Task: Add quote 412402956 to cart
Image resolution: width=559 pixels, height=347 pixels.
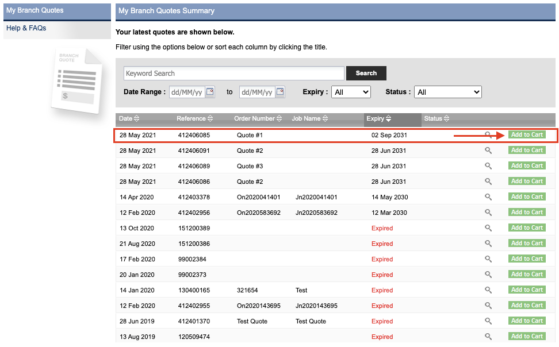Action: [527, 213]
